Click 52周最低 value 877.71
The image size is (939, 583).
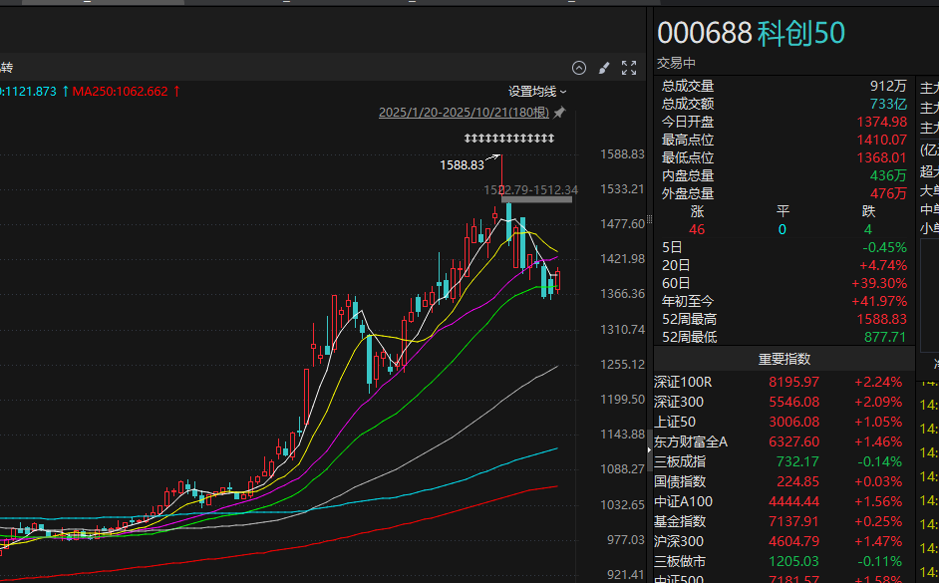885,338
